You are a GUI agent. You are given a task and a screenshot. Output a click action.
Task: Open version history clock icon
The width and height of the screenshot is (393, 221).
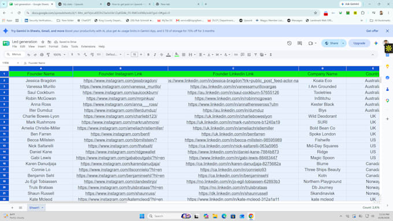tap(289, 43)
